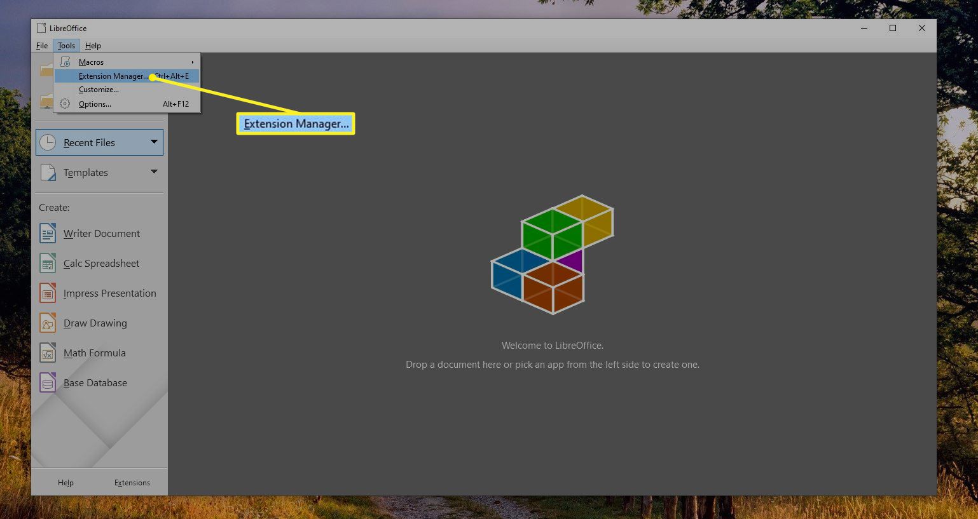Click the Draw Drawing icon
The height and width of the screenshot is (519, 978).
(48, 323)
